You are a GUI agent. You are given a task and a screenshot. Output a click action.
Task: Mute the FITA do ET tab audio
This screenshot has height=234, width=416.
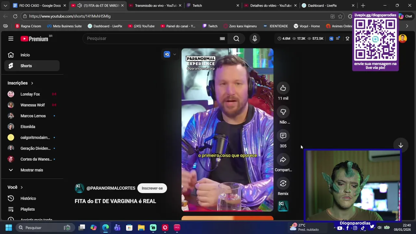pos(79,6)
